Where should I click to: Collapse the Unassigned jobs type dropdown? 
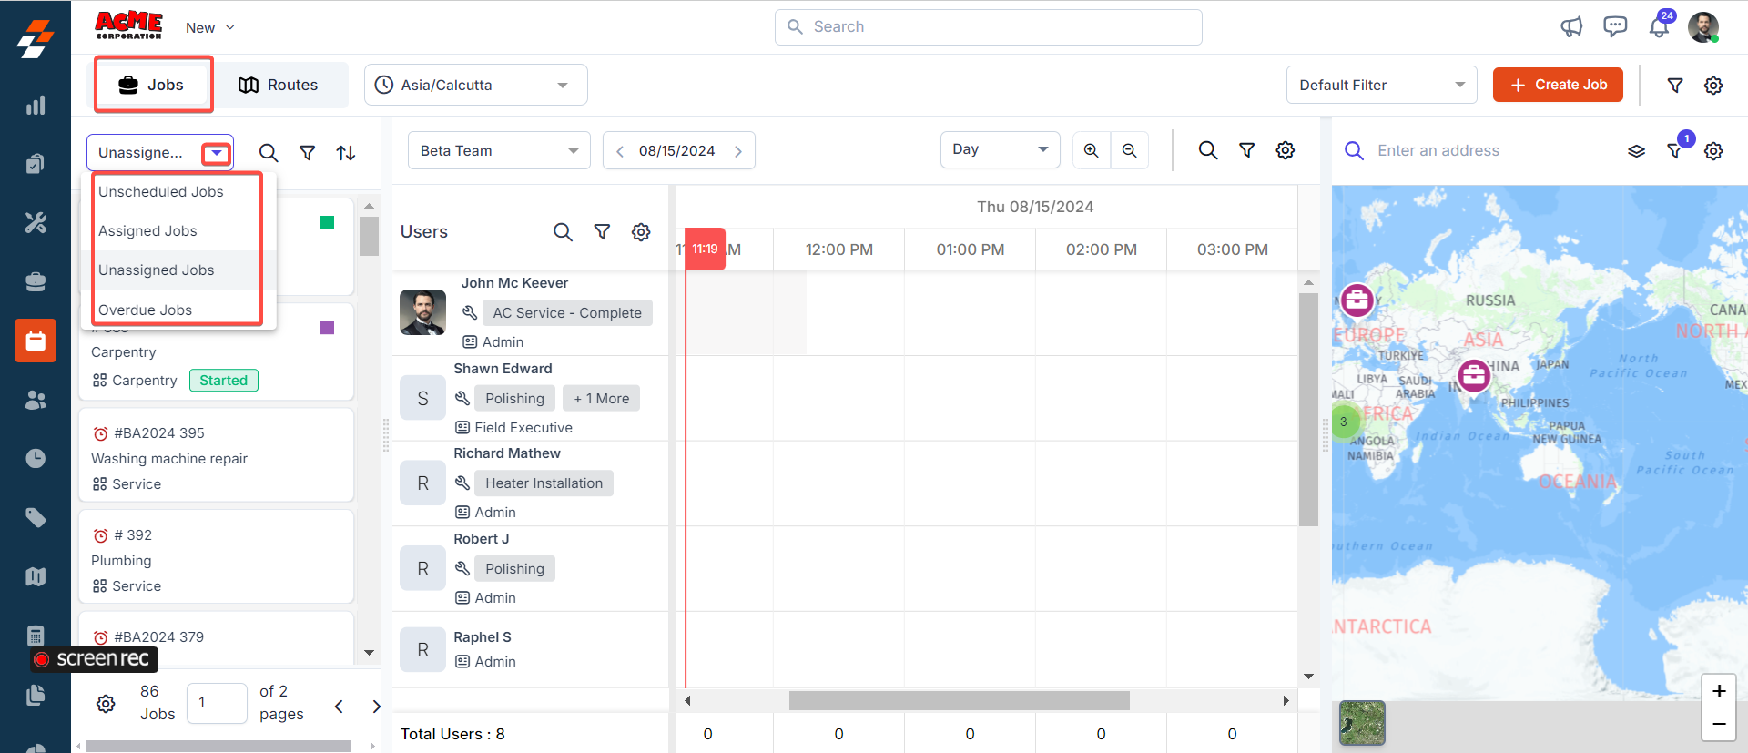coord(217,153)
